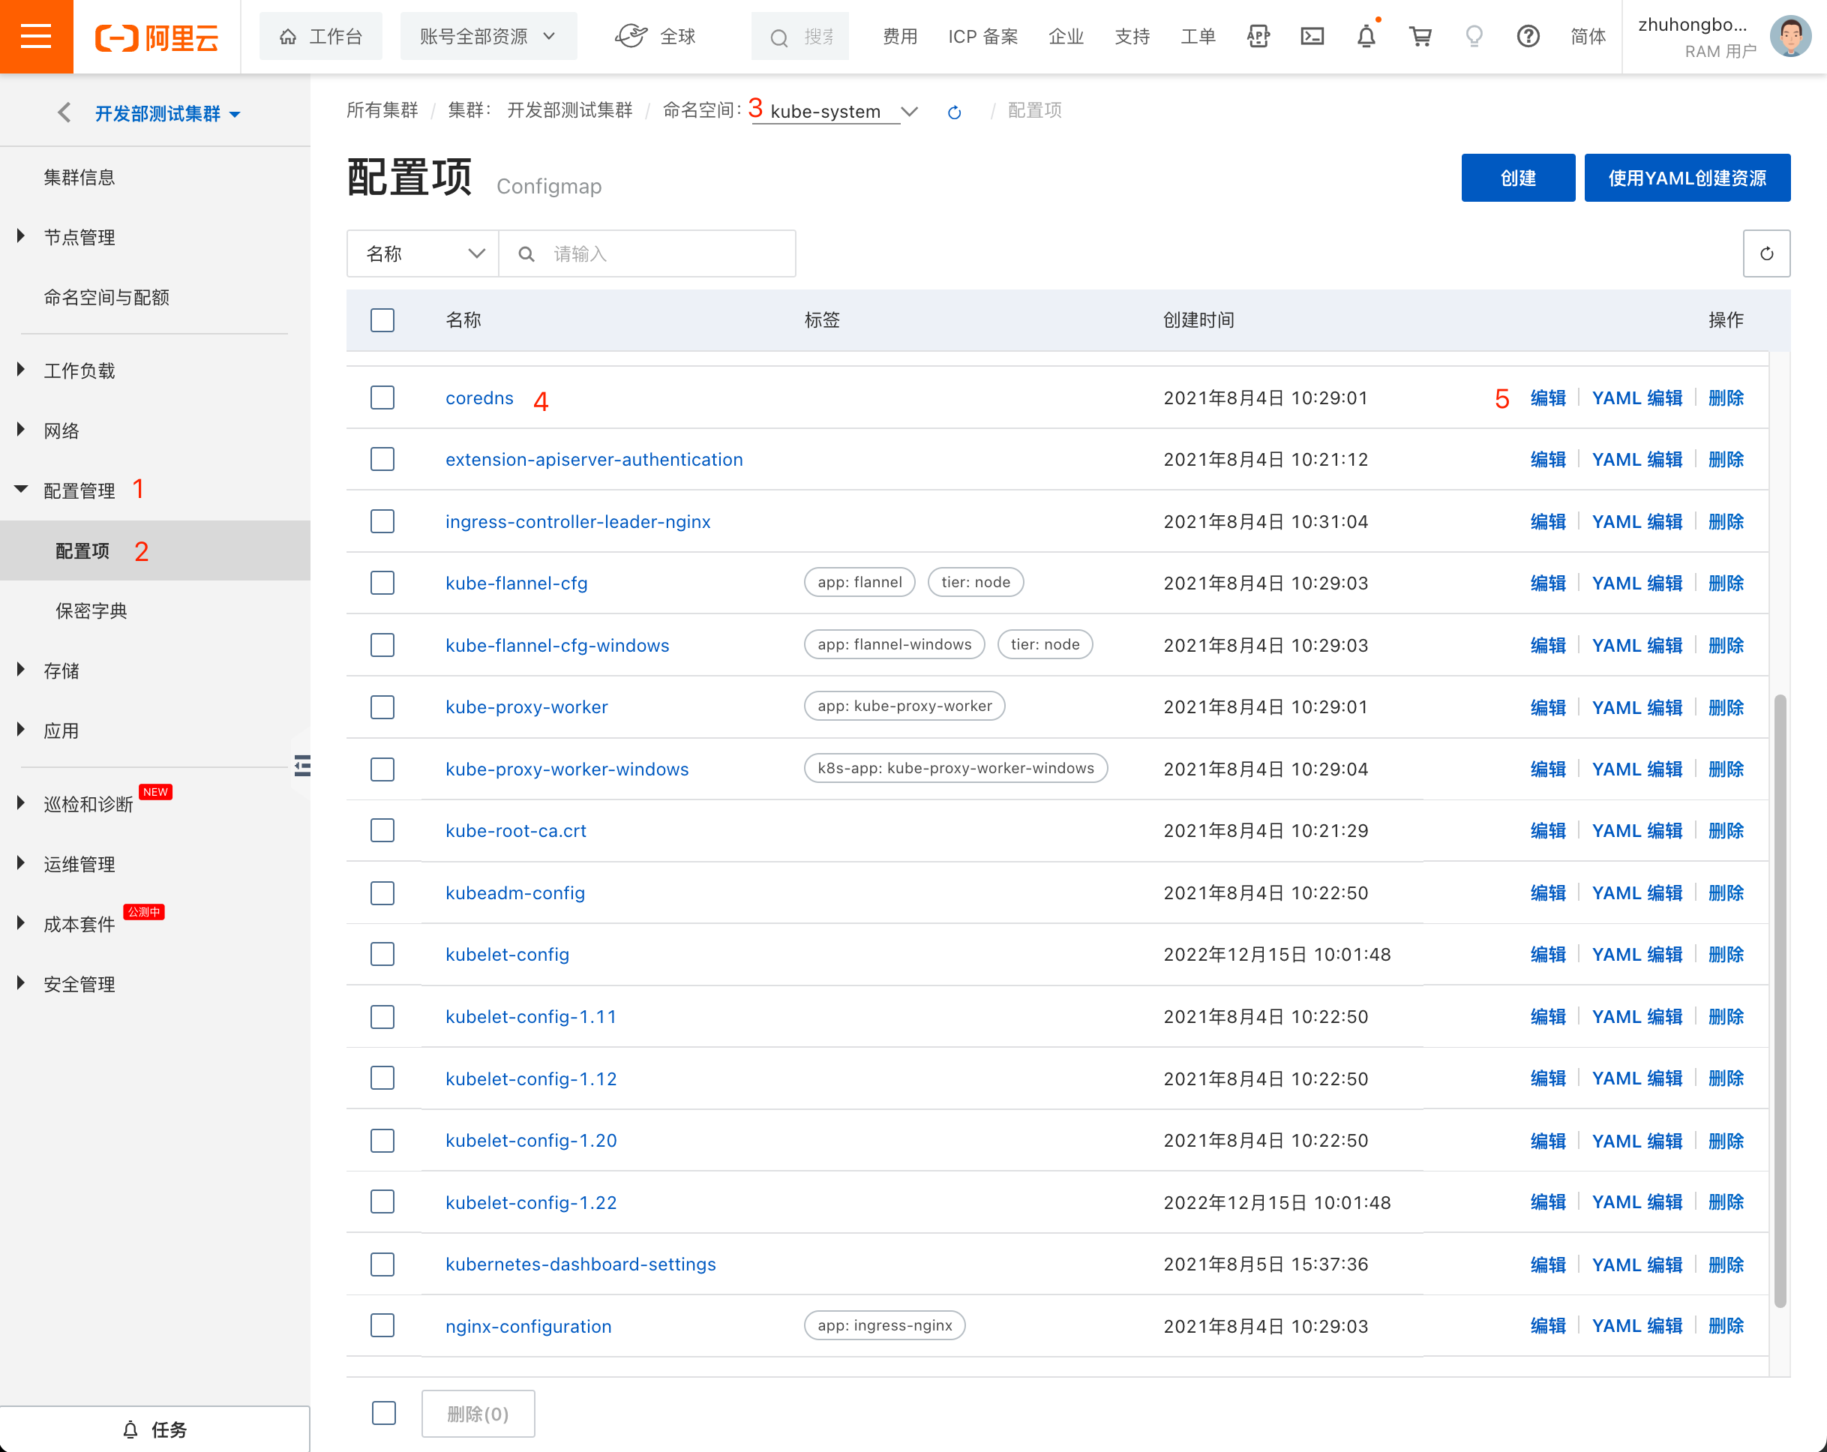Open the 费用 top menu

click(x=900, y=37)
